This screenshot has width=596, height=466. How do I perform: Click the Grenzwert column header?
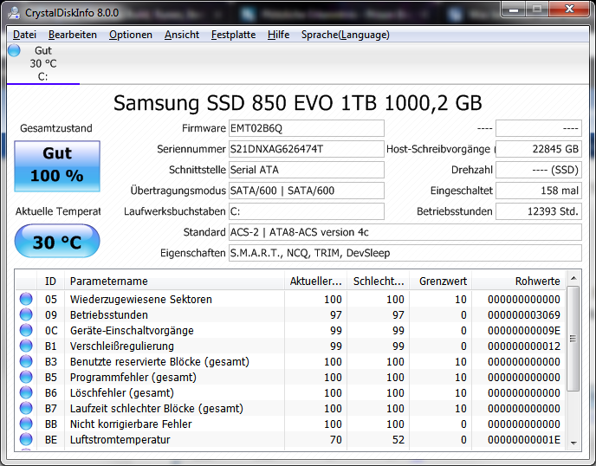[441, 281]
